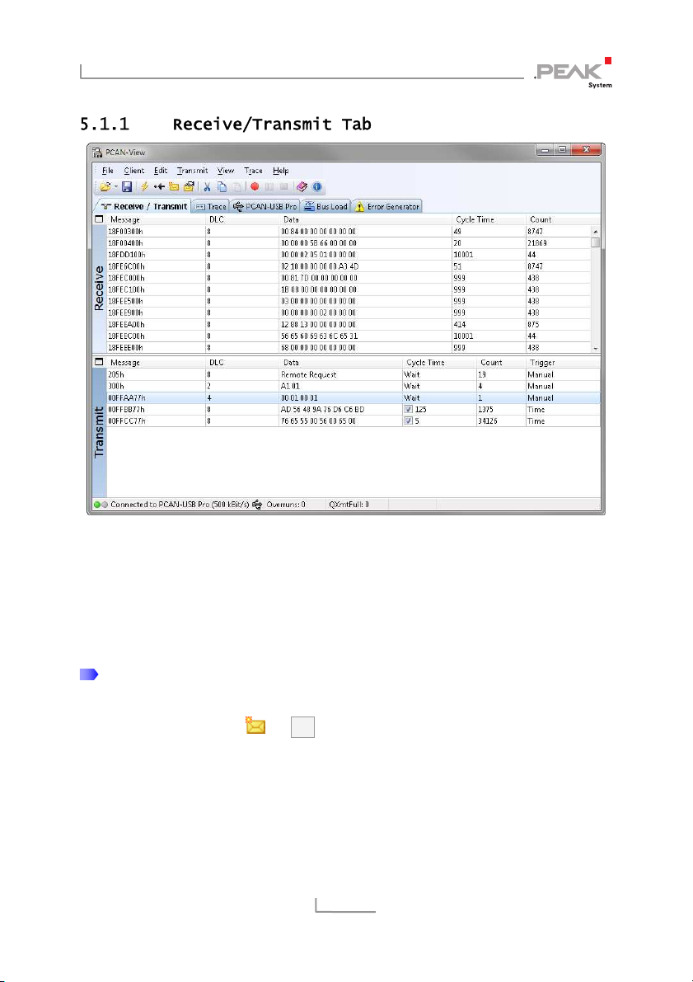This screenshot has height=982, width=693.
Task: Select transmit message 00FFCC77h
Action: coord(126,421)
